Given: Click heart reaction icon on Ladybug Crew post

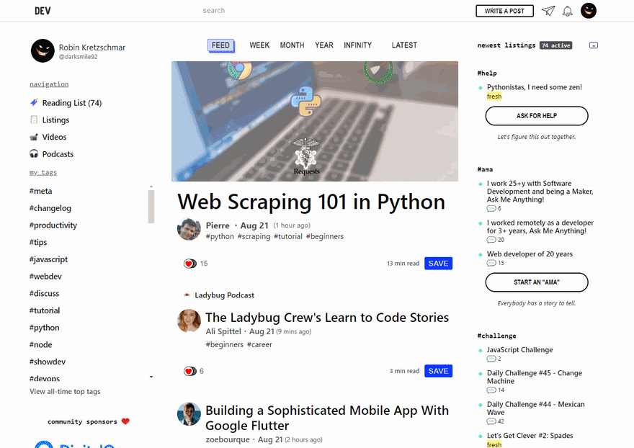Looking at the screenshot, I should click(x=189, y=371).
